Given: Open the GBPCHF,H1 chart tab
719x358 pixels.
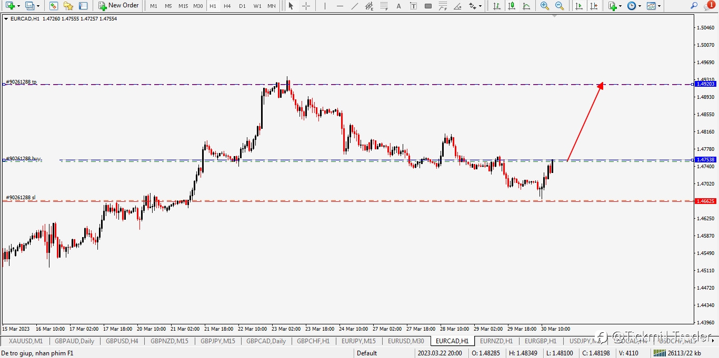Looking at the screenshot, I should point(313,341).
